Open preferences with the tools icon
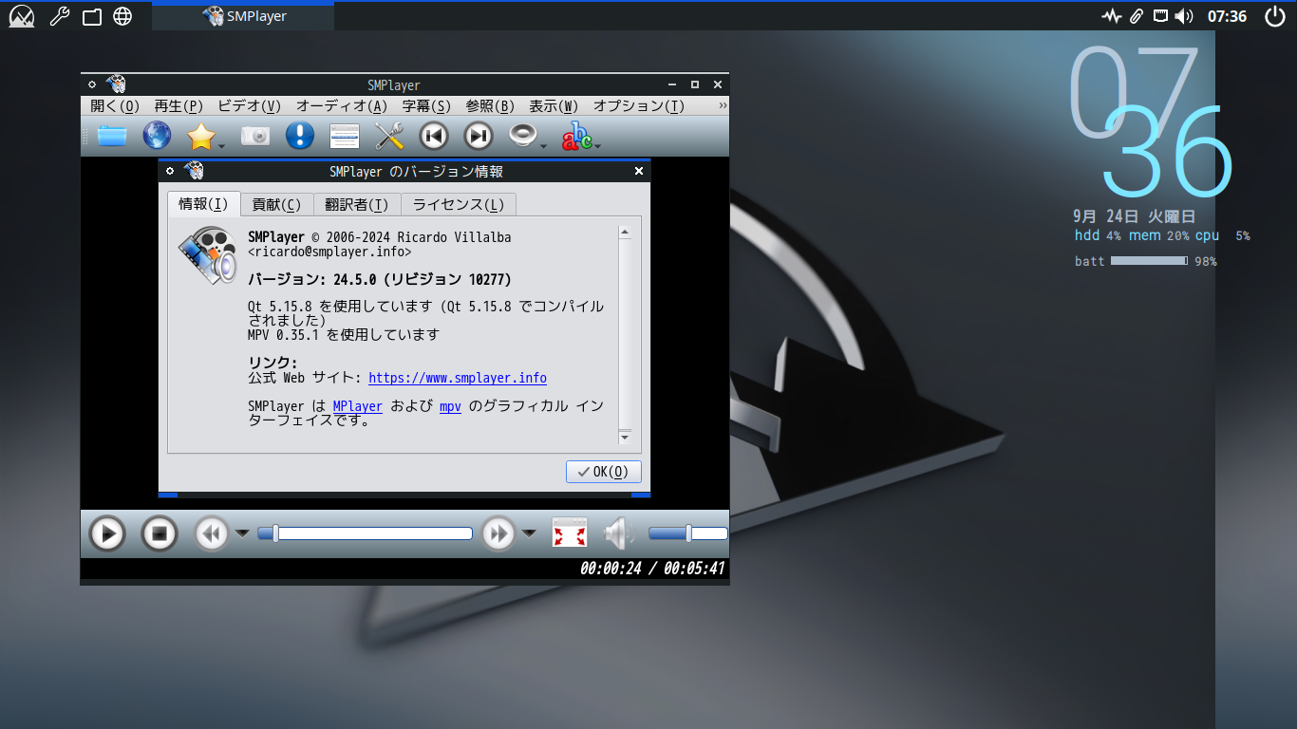The image size is (1297, 729). (389, 136)
